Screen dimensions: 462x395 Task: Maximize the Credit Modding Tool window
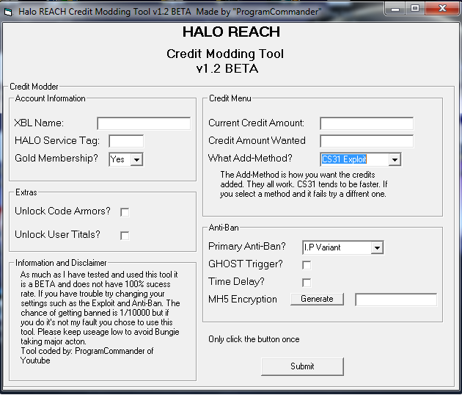[x=415, y=9]
